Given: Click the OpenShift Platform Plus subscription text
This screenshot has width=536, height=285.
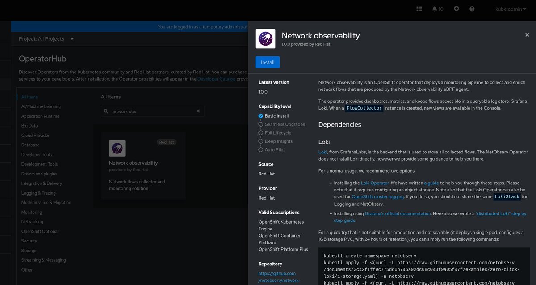Looking at the screenshot, I should pos(283,249).
